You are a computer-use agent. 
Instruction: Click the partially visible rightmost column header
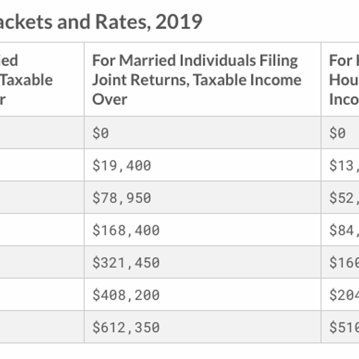(343, 79)
